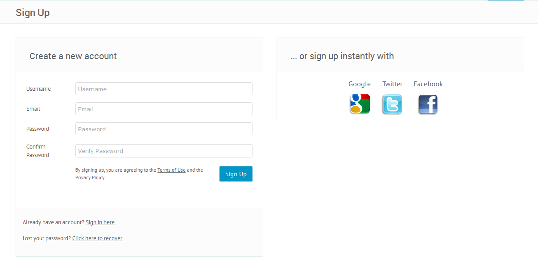Open the password recovery link
The image size is (538, 266).
tap(97, 238)
